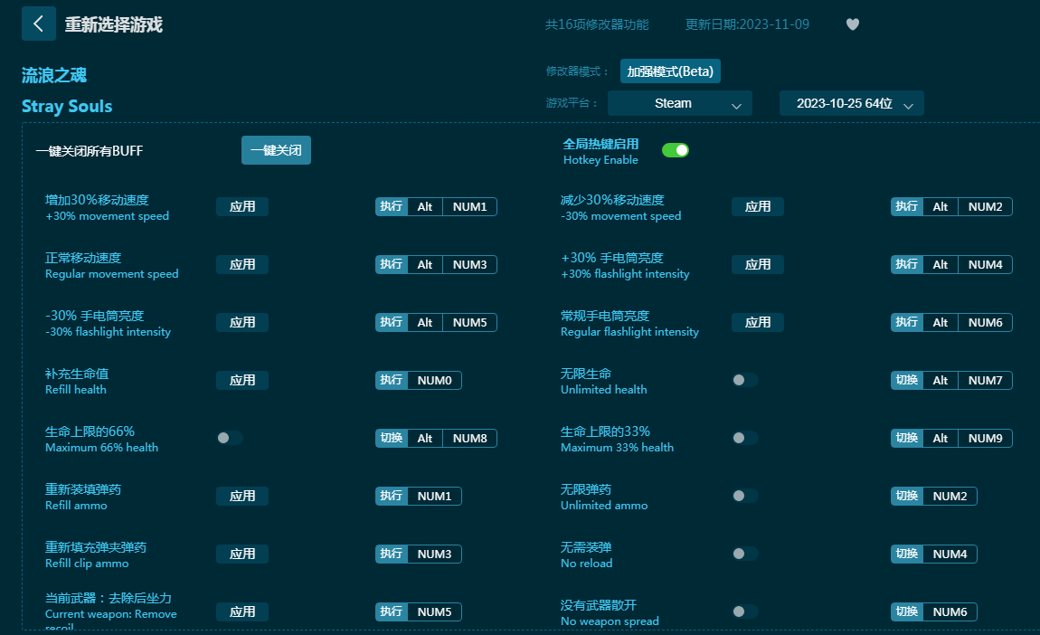1040x635 pixels.
Task: Turn on Maximum 66% health toggle
Action: tap(229, 438)
